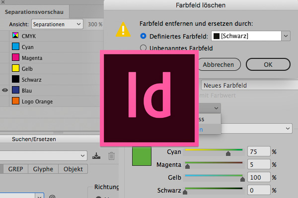Click the save query icon

[x=96, y=156]
